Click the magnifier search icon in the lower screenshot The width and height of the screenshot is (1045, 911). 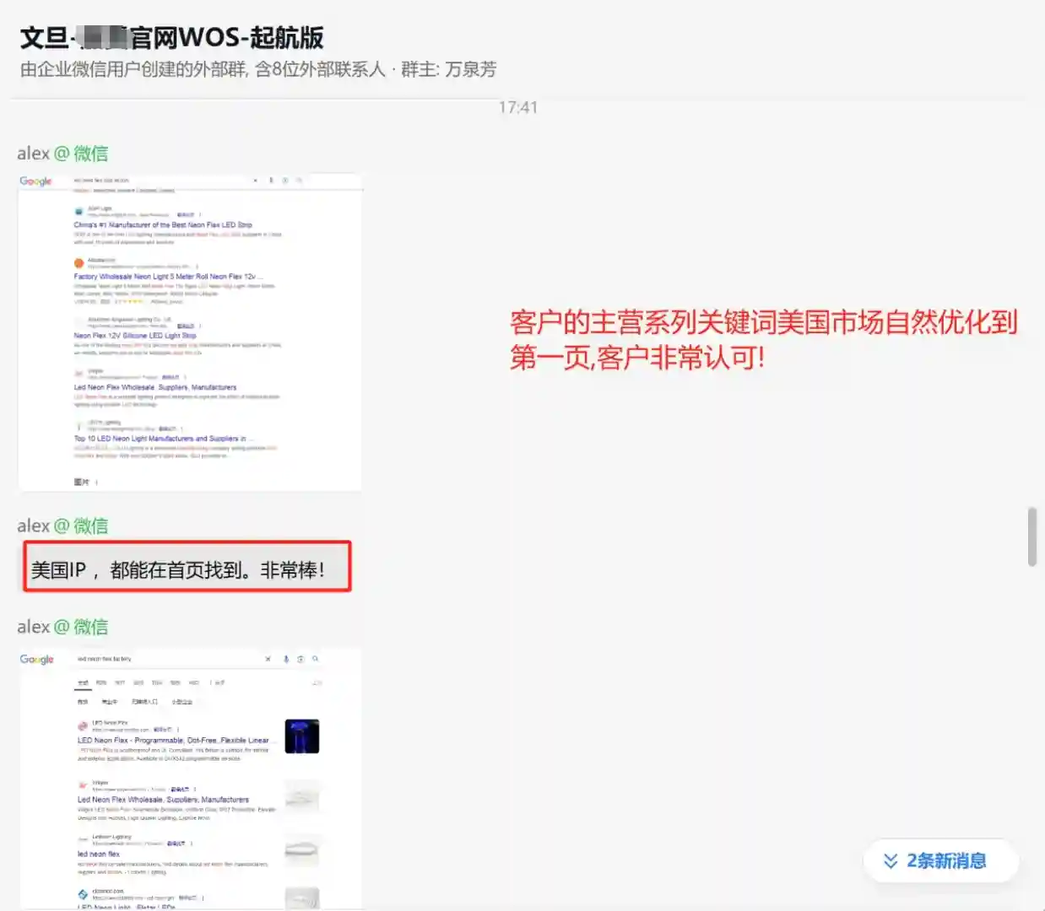point(315,659)
